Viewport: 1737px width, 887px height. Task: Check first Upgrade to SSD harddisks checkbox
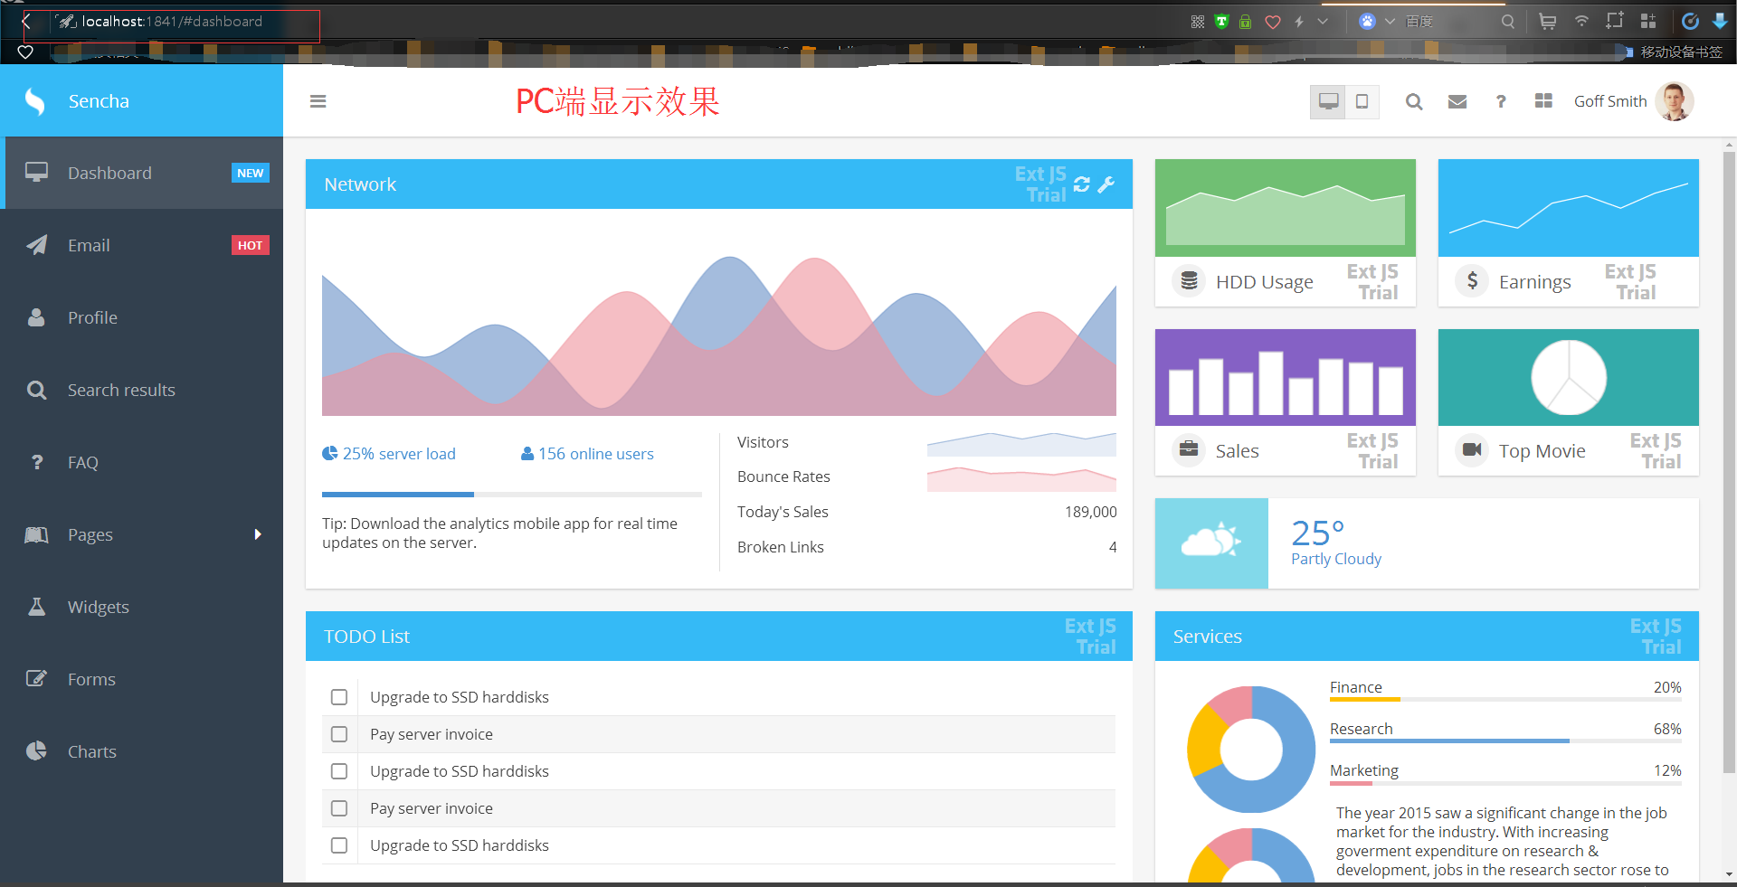pyautogui.click(x=339, y=697)
